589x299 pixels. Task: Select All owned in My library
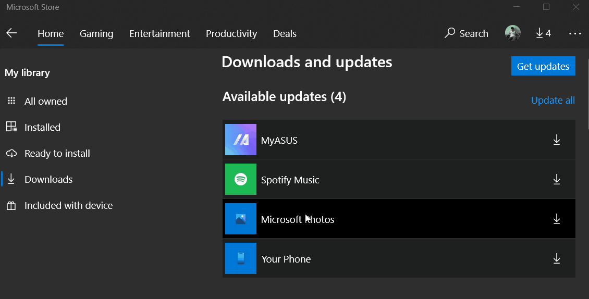click(45, 102)
